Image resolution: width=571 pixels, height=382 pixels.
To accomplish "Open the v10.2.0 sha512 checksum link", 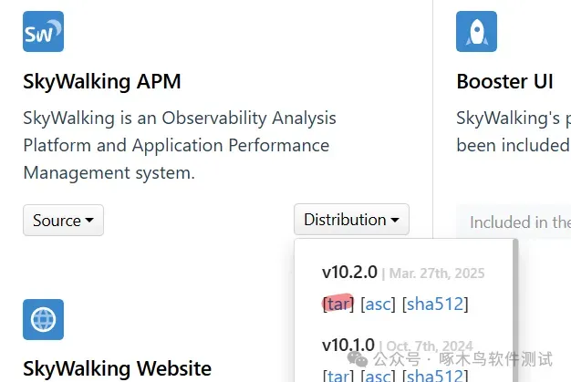I will (434, 304).
